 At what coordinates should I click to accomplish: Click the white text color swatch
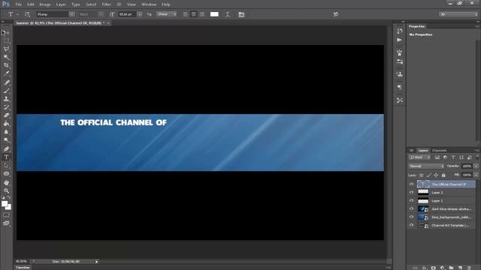[x=214, y=14]
